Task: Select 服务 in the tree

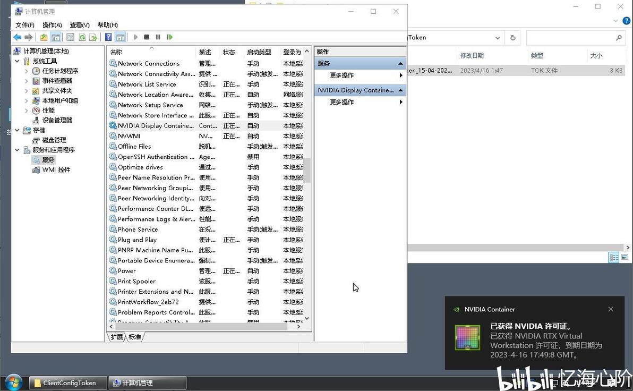Action: click(48, 160)
